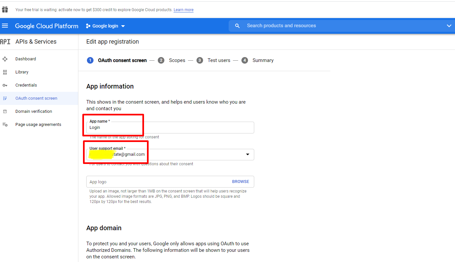Click the Google Cloud Platform logo text
Image resolution: width=455 pixels, height=262 pixels.
pos(47,26)
